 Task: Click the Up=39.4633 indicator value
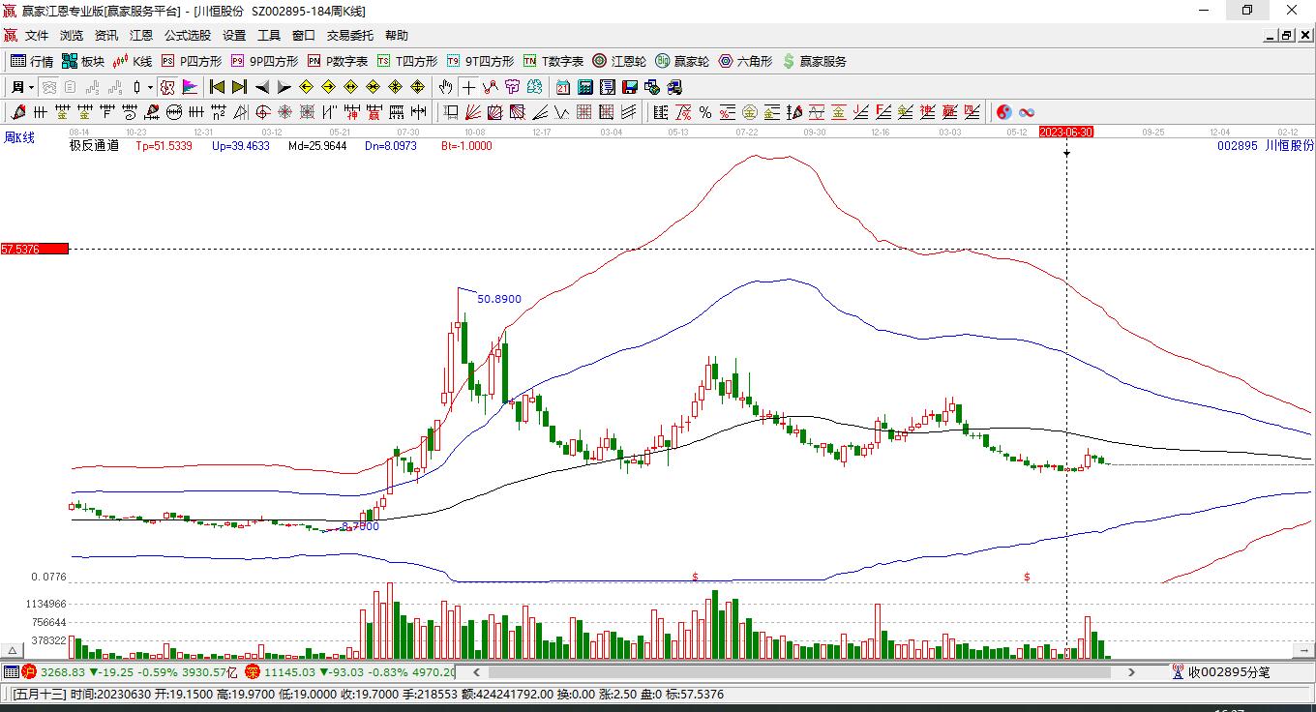[x=241, y=146]
